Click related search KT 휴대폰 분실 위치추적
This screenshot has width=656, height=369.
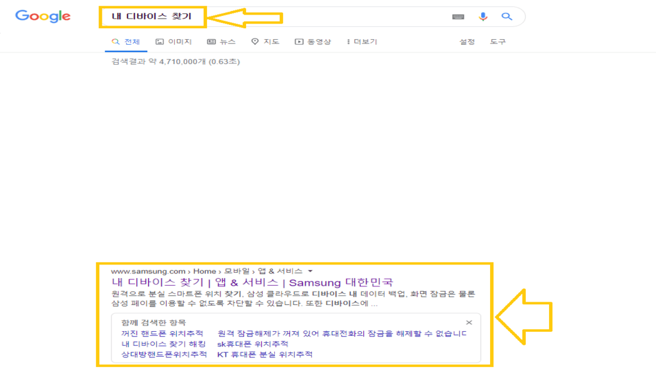[x=265, y=354]
